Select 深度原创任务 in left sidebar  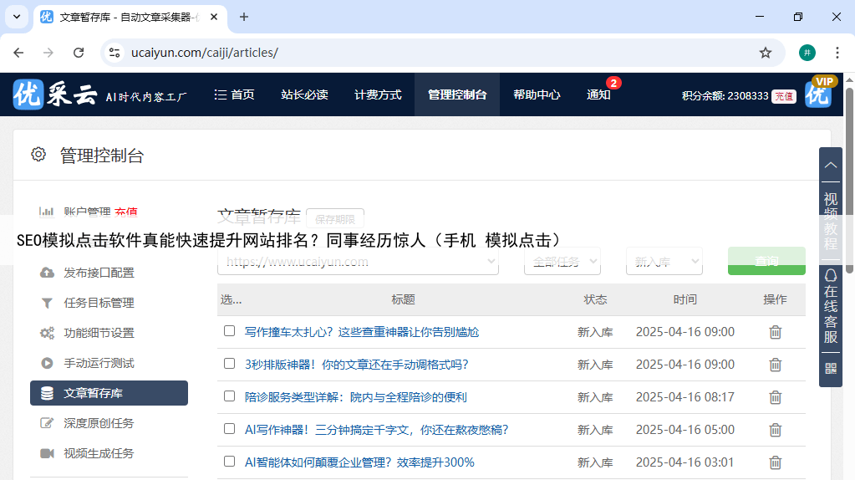[99, 423]
